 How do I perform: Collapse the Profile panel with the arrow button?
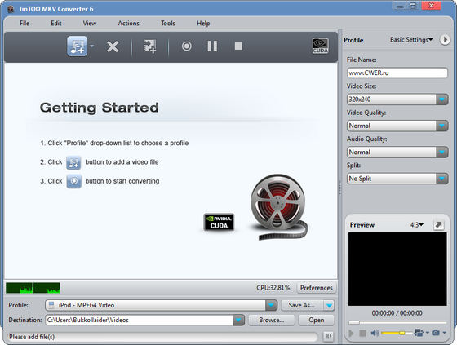tap(445, 40)
